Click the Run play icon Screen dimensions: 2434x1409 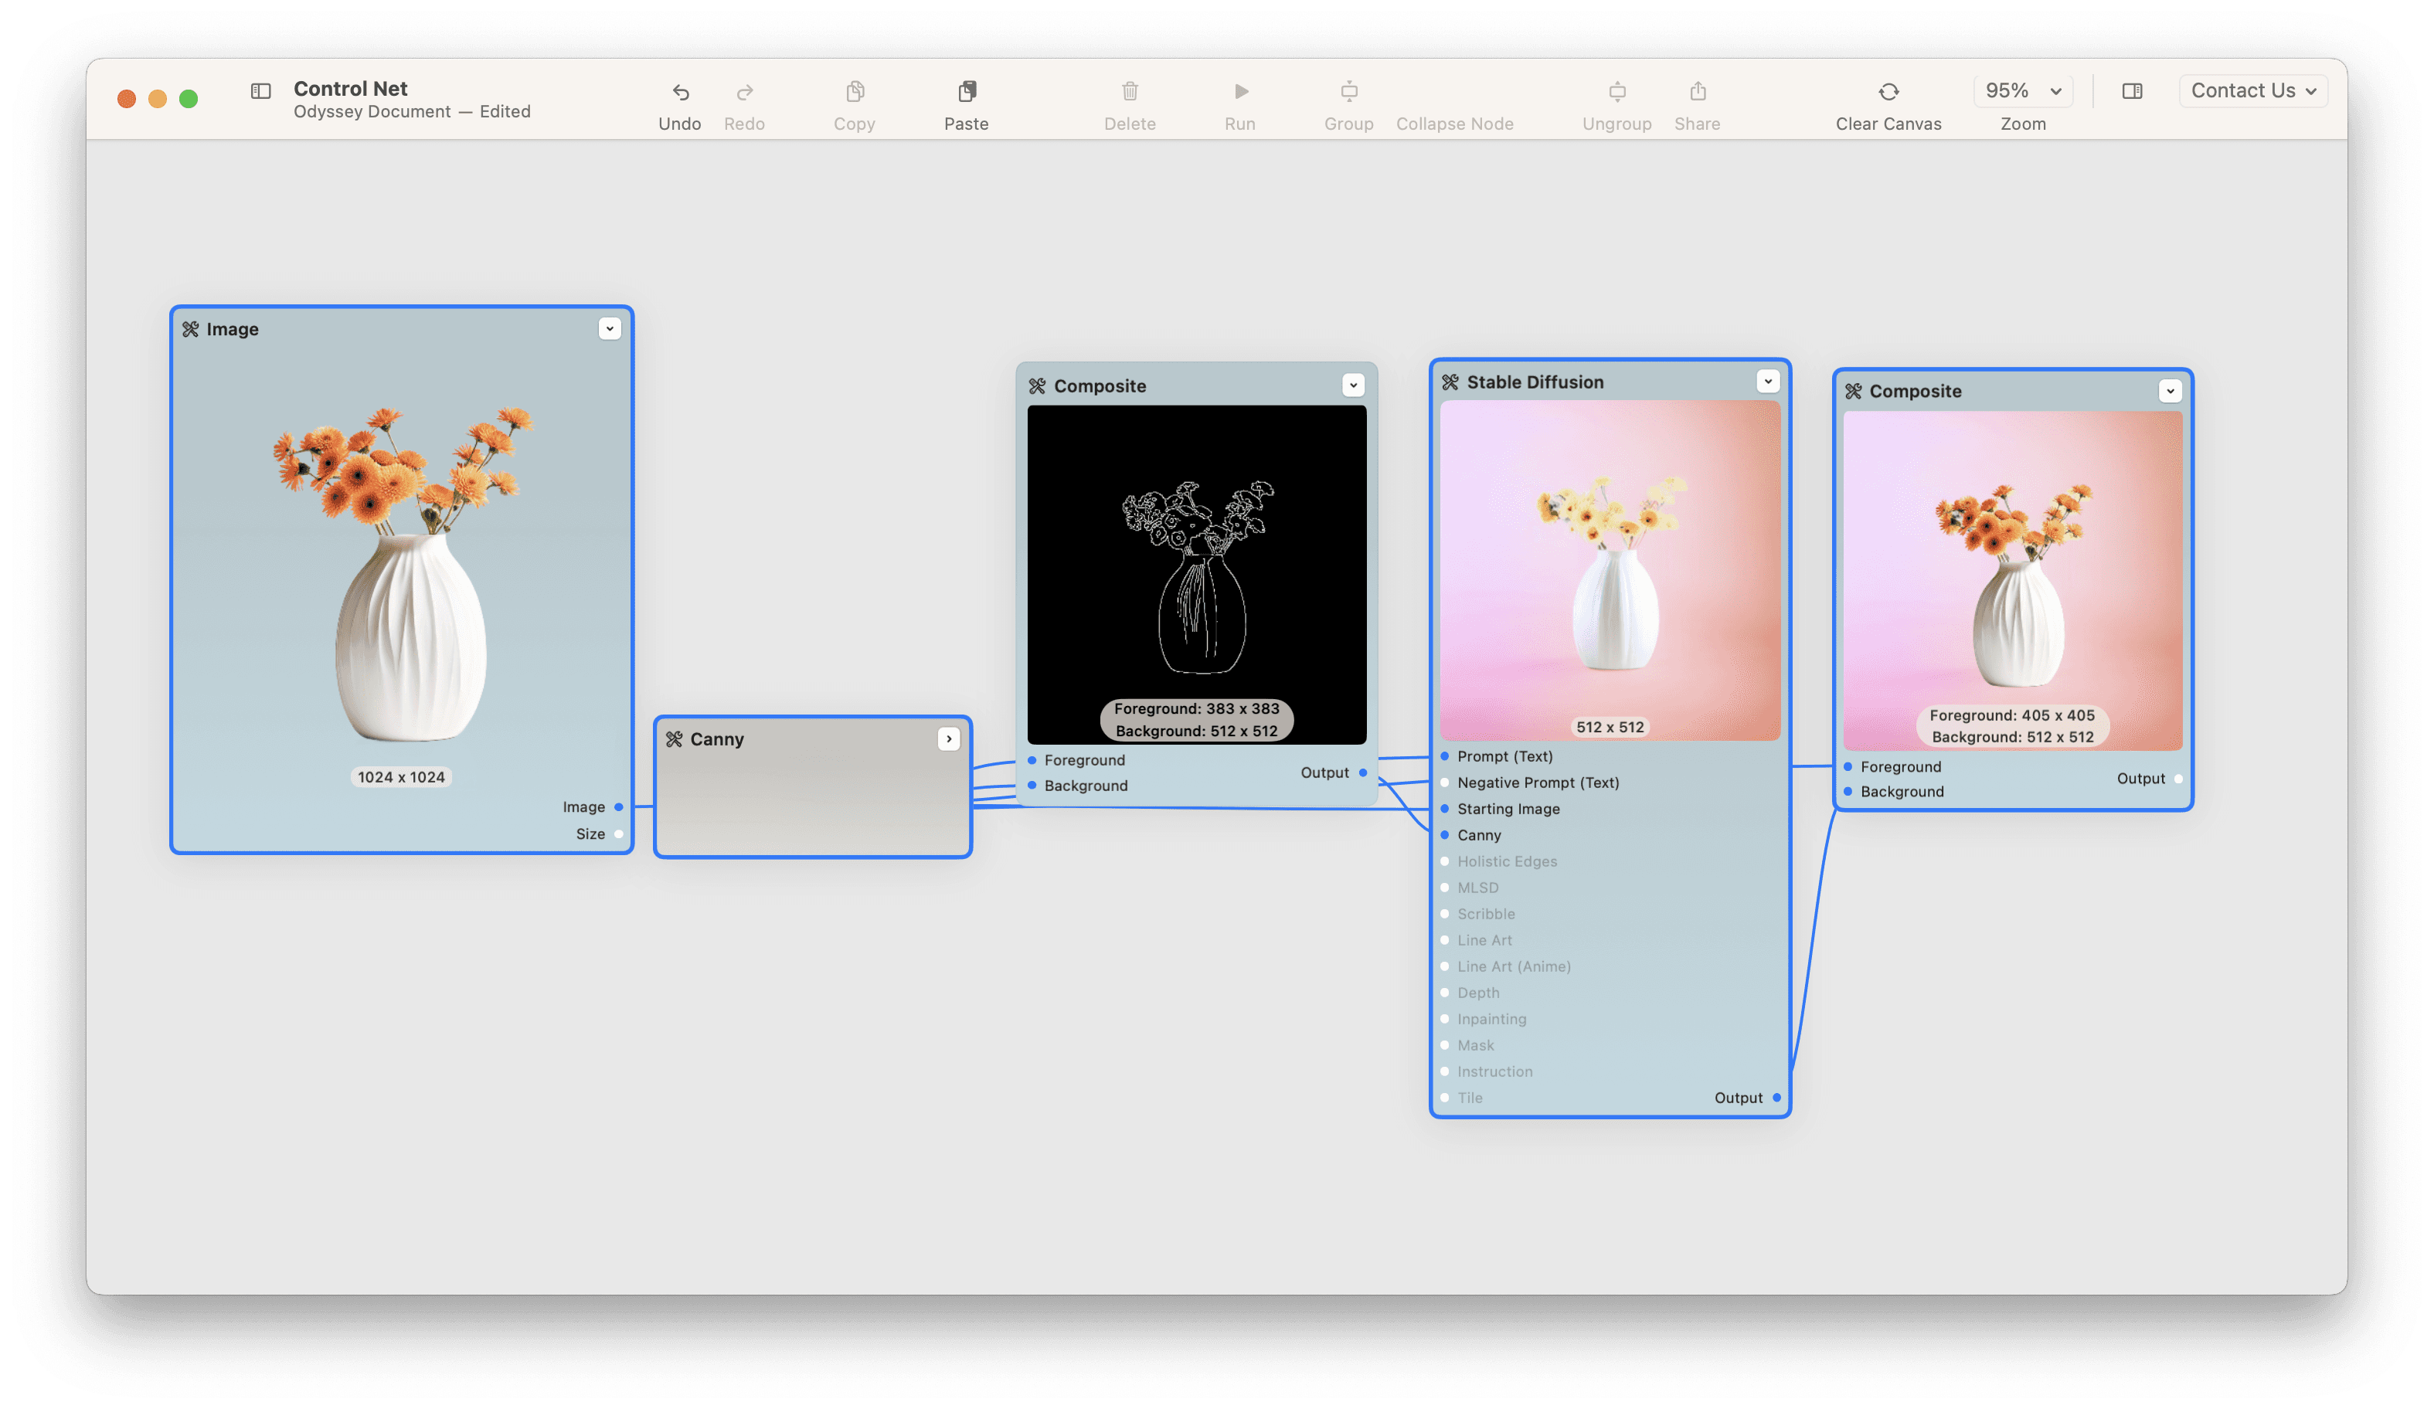(x=1241, y=92)
